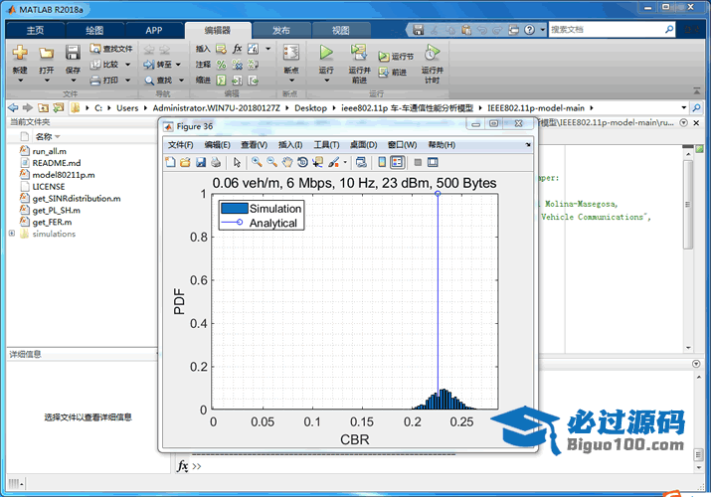Click the navigate back arrow icon
This screenshot has height=497, width=711.
tap(13, 107)
